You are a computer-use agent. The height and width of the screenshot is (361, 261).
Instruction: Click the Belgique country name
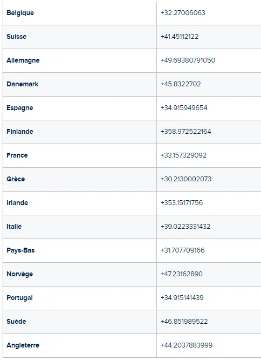[x=20, y=13]
